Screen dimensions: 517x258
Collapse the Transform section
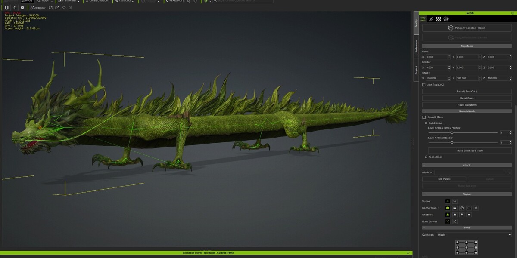[x=424, y=46]
